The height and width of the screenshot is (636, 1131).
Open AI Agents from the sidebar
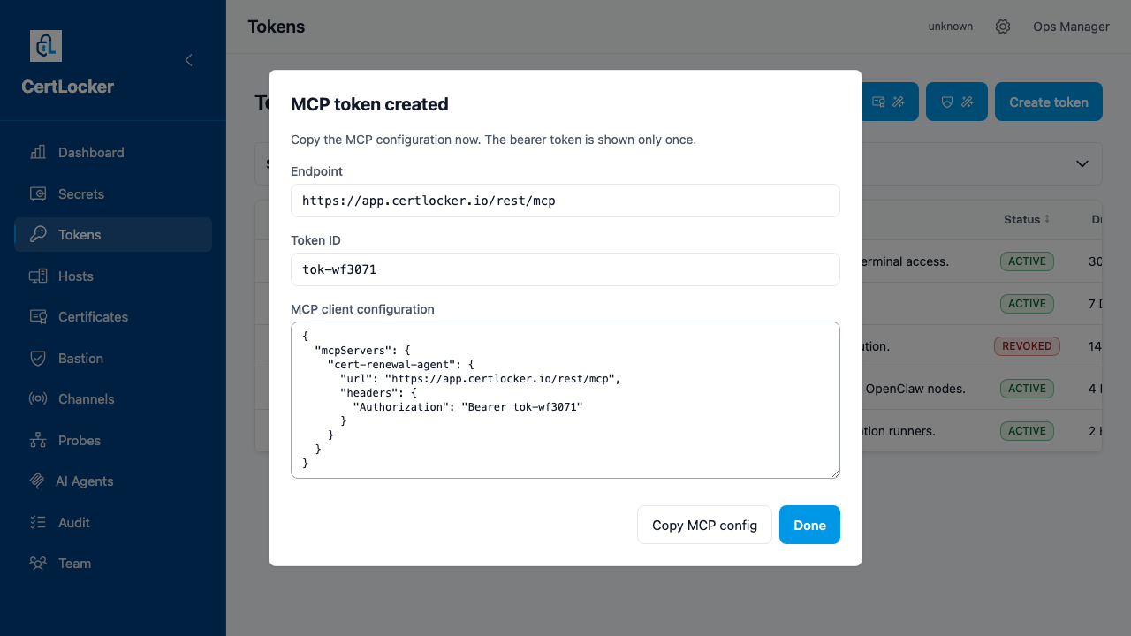[x=113, y=481]
